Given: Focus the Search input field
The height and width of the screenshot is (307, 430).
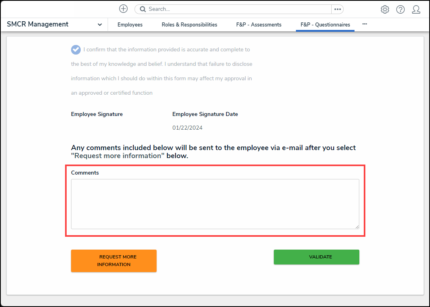Looking at the screenshot, I should [237, 9].
